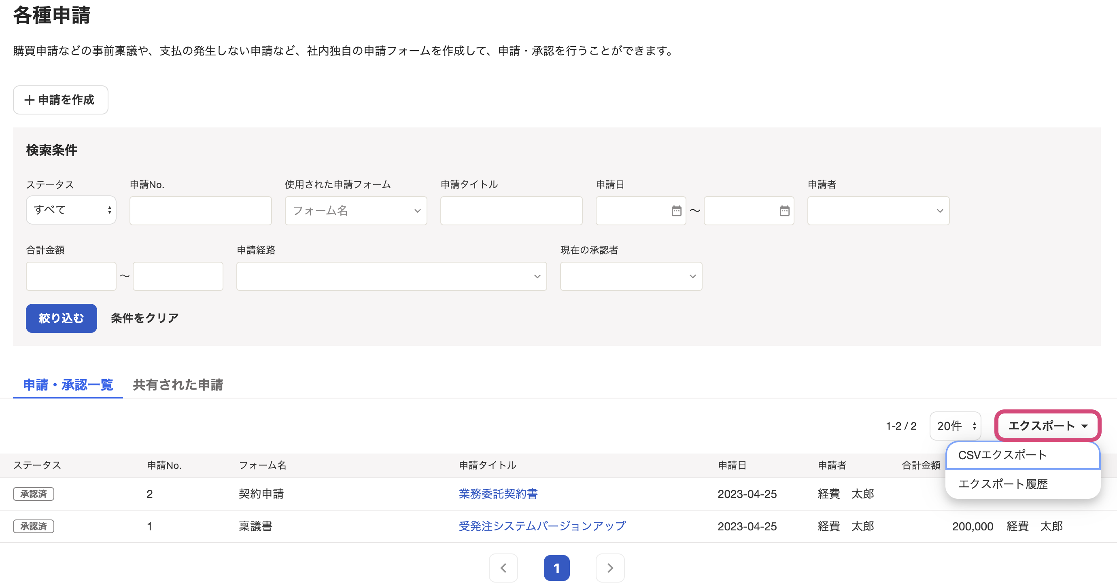Toggle the エクスポート dropdown button
This screenshot has width=1117, height=585.
click(1047, 426)
